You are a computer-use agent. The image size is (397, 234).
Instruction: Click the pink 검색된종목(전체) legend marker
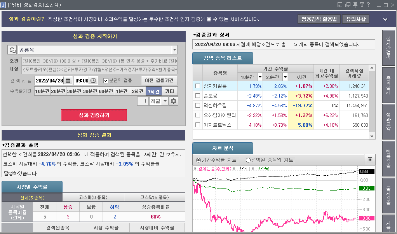pos(195,169)
